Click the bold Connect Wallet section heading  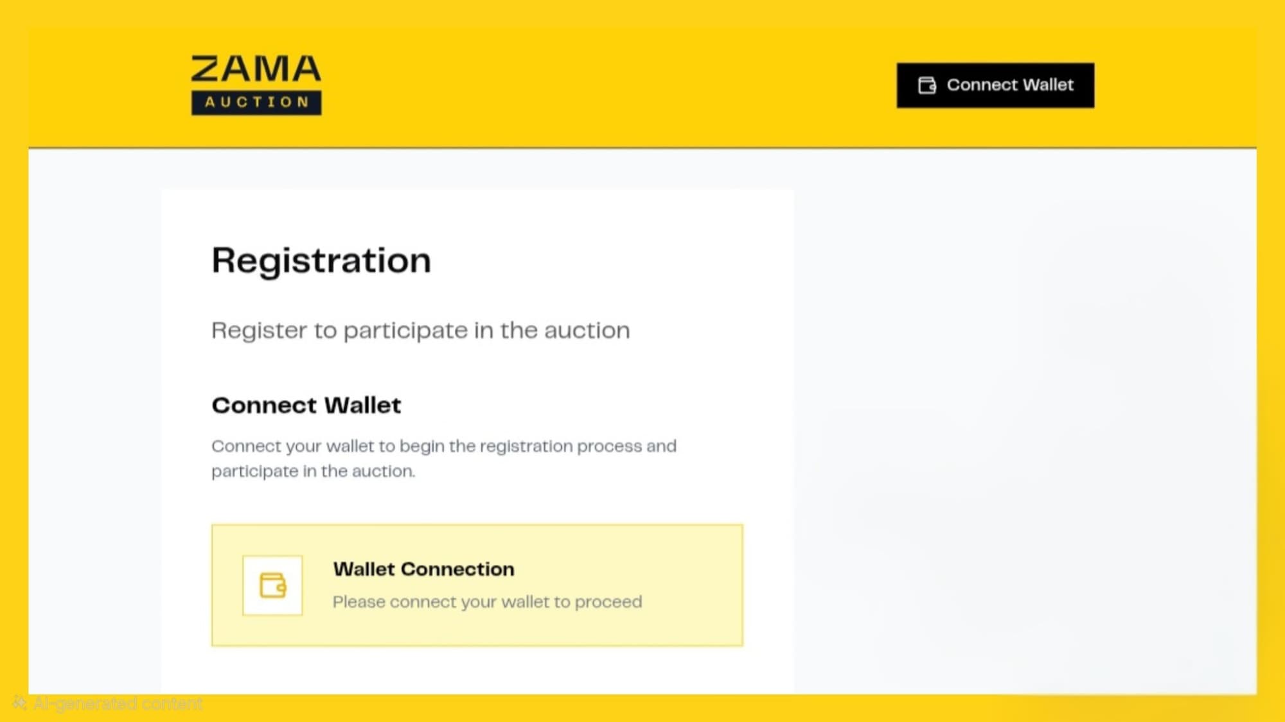pyautogui.click(x=306, y=406)
